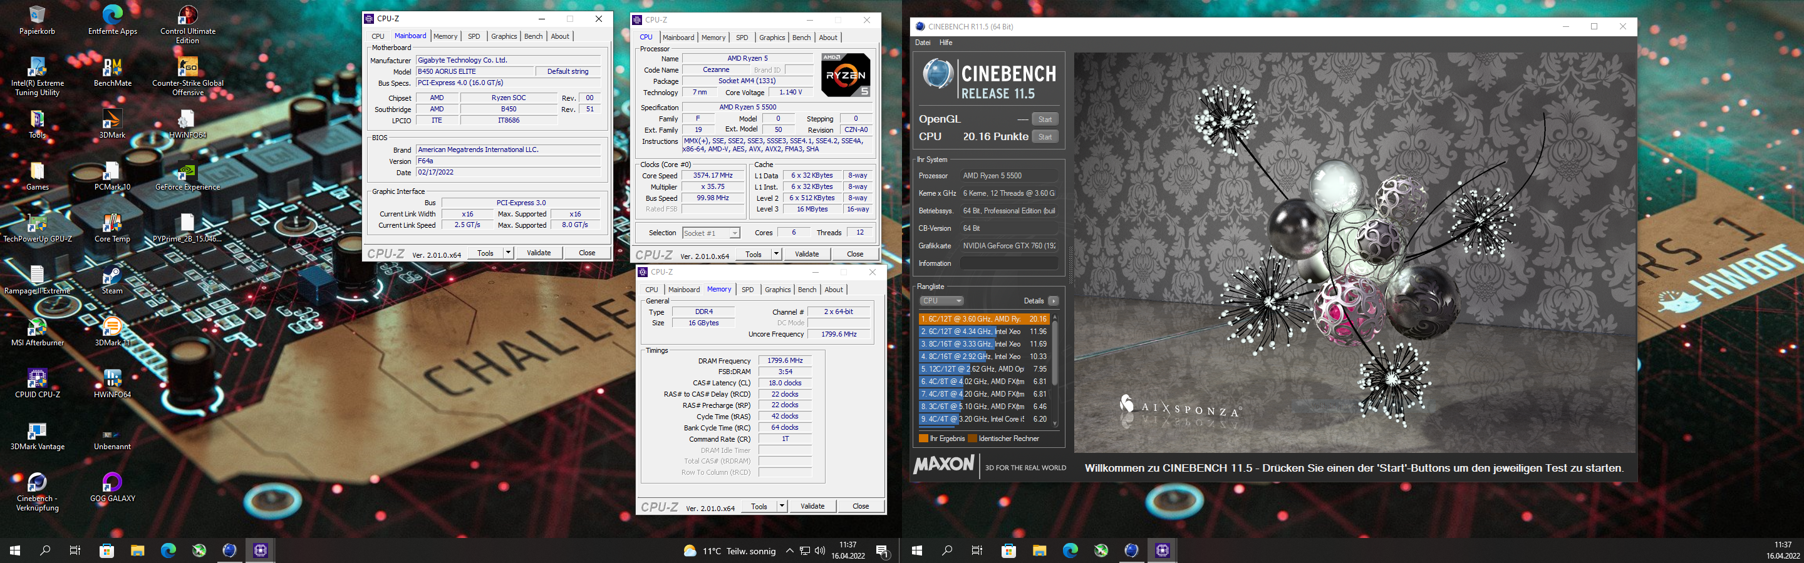Click Tools button in CPU tab CPU-Z window
1804x563 pixels.
click(x=754, y=254)
